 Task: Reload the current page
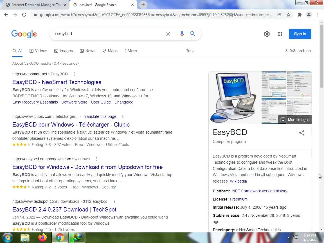coord(24,15)
